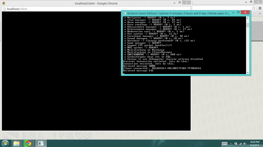The image size is (263, 147).
Task: Switch to Google Chrome from the taskbar
Action: (x=29, y=143)
